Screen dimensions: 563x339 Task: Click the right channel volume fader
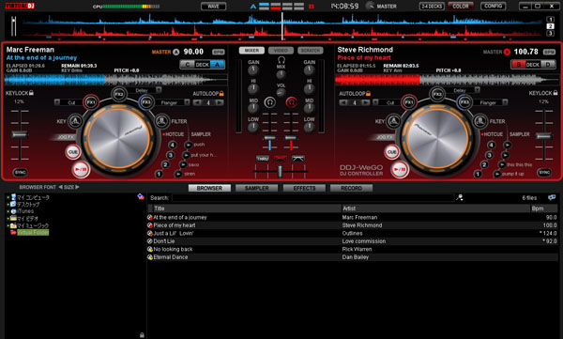point(291,138)
